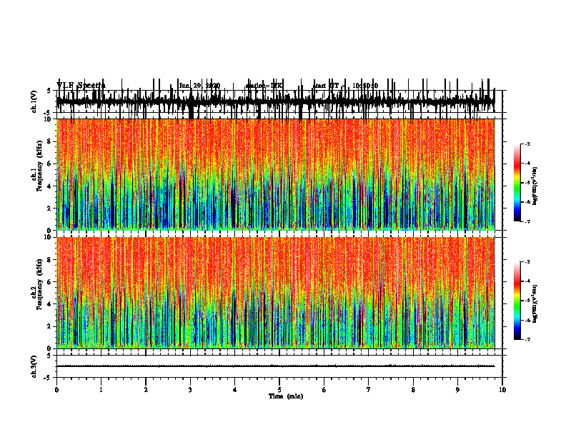Click the ch.1 colorbar log(PSD) label
The width and height of the screenshot is (566, 437).
click(535, 186)
